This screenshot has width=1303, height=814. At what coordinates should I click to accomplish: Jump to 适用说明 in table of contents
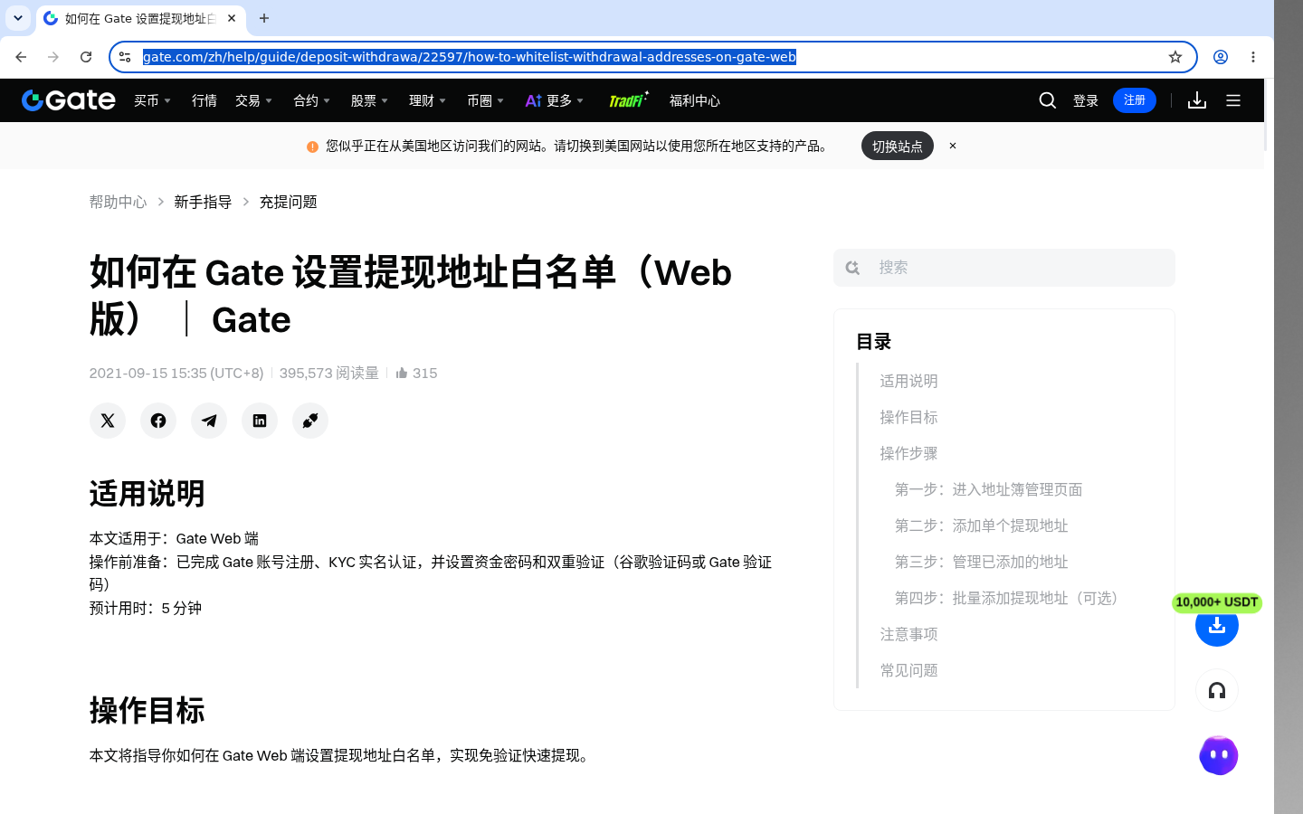908,381
